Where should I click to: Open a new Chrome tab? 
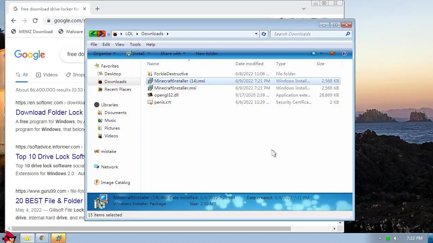[x=97, y=9]
